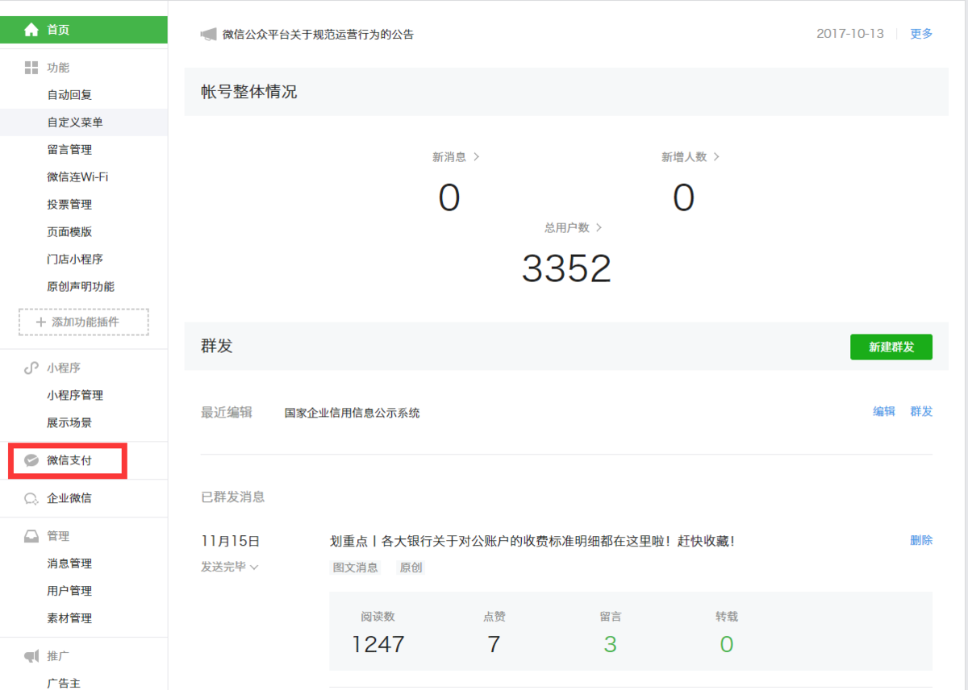This screenshot has height=690, width=968.
Task: Click the inbox icon next to 管理
Action: pyautogui.click(x=31, y=536)
